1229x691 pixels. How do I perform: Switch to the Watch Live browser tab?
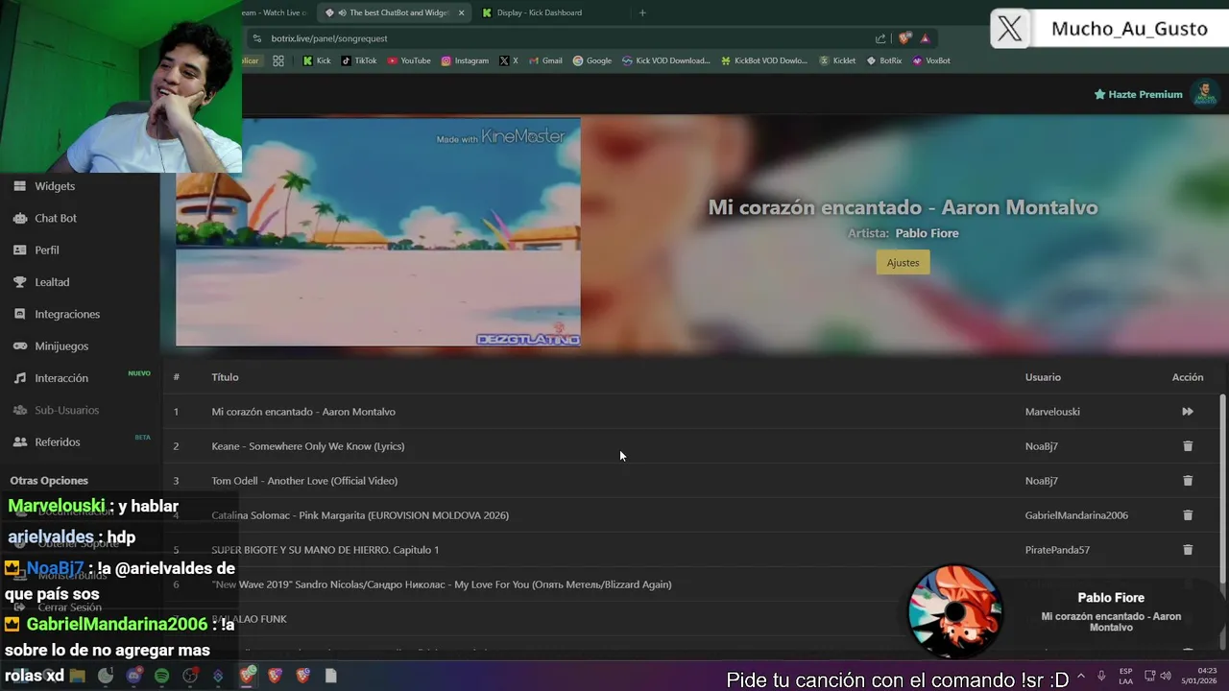pyautogui.click(x=277, y=12)
